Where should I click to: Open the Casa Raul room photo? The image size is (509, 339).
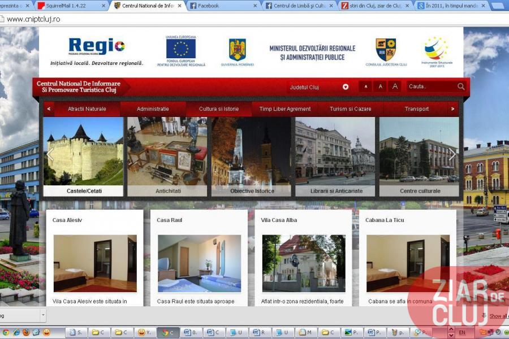(199, 263)
